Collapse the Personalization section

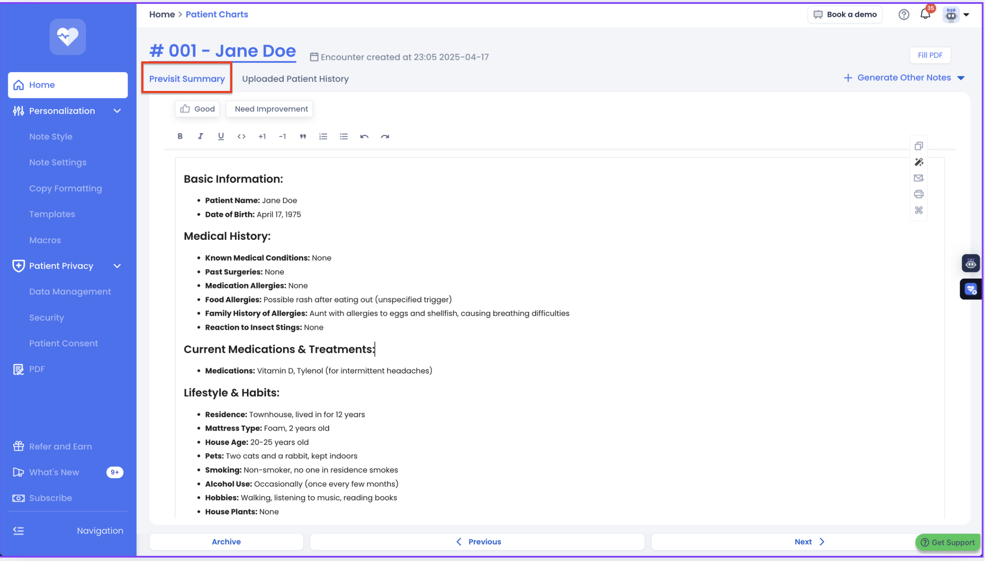pyautogui.click(x=117, y=111)
